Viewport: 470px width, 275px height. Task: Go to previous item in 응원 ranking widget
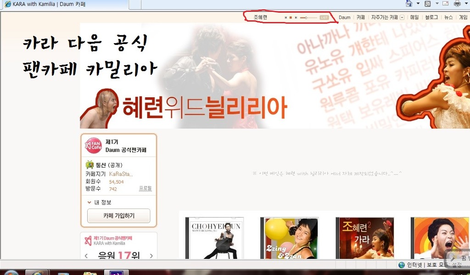pos(86,256)
